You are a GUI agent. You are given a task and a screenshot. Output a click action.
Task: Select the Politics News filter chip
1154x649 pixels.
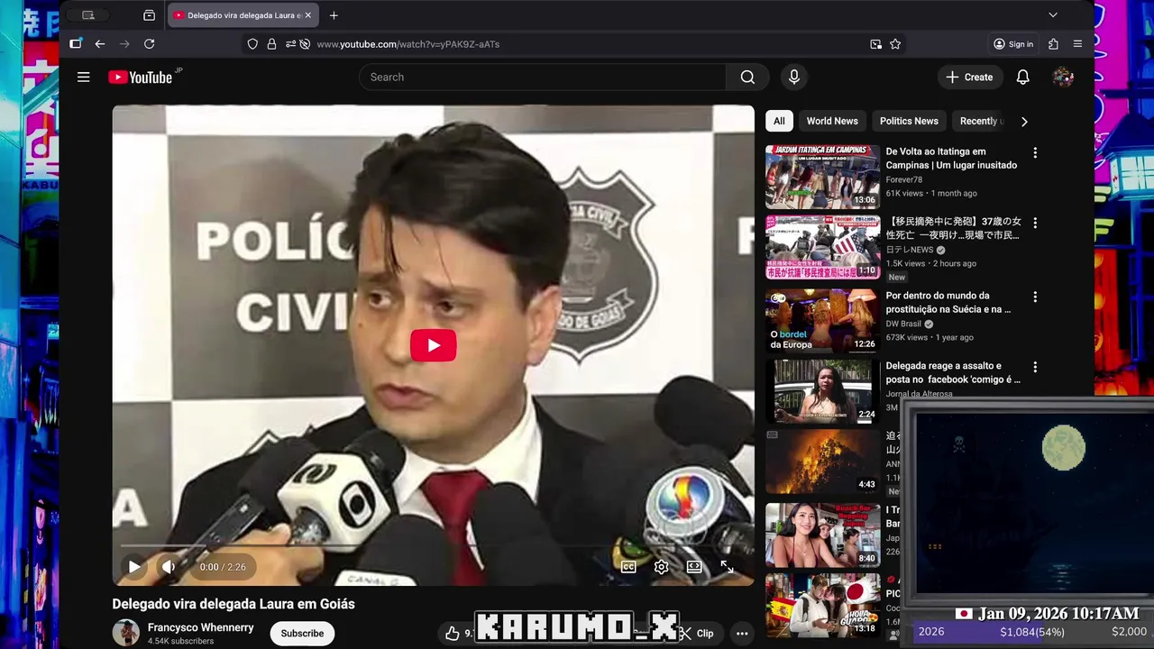909,121
